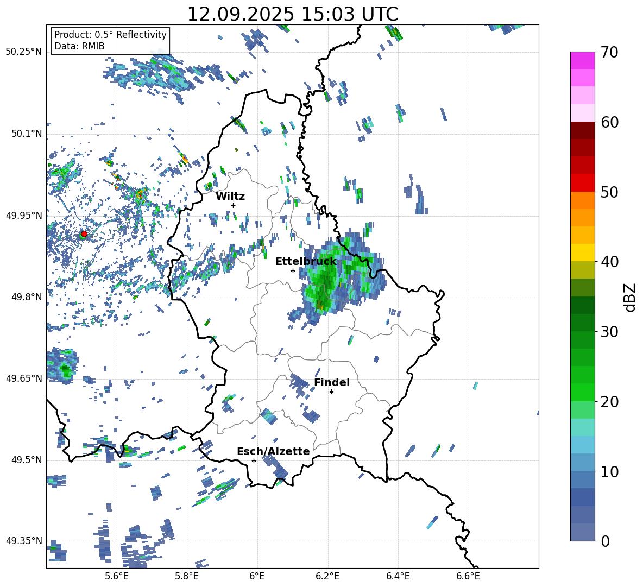
Task: Click the Esch/Alzette city label
Action: (273, 451)
